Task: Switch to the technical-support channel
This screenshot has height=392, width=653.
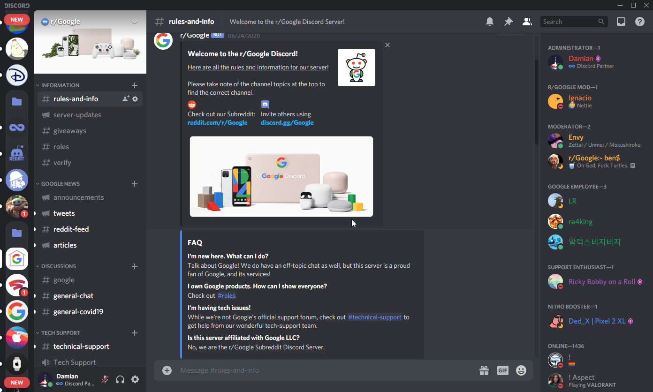Action: point(81,347)
